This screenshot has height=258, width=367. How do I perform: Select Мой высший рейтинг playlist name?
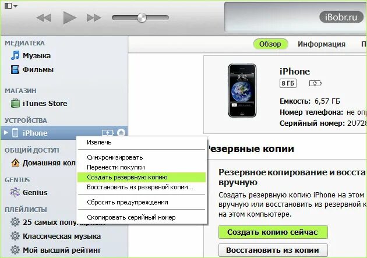click(62, 250)
